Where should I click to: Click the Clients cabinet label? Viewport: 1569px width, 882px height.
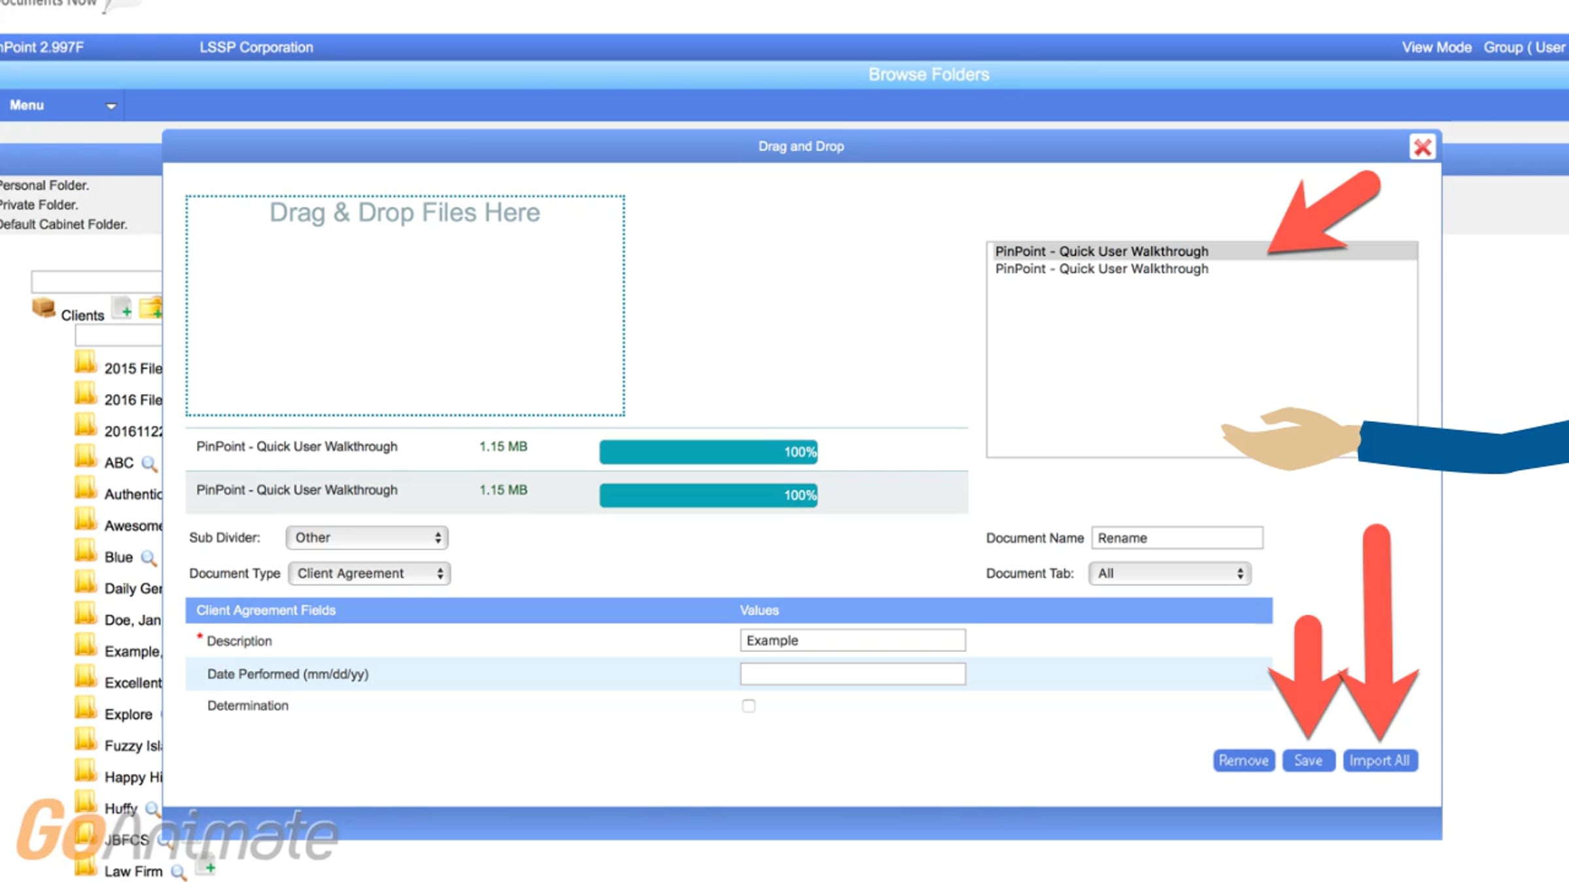[82, 316]
